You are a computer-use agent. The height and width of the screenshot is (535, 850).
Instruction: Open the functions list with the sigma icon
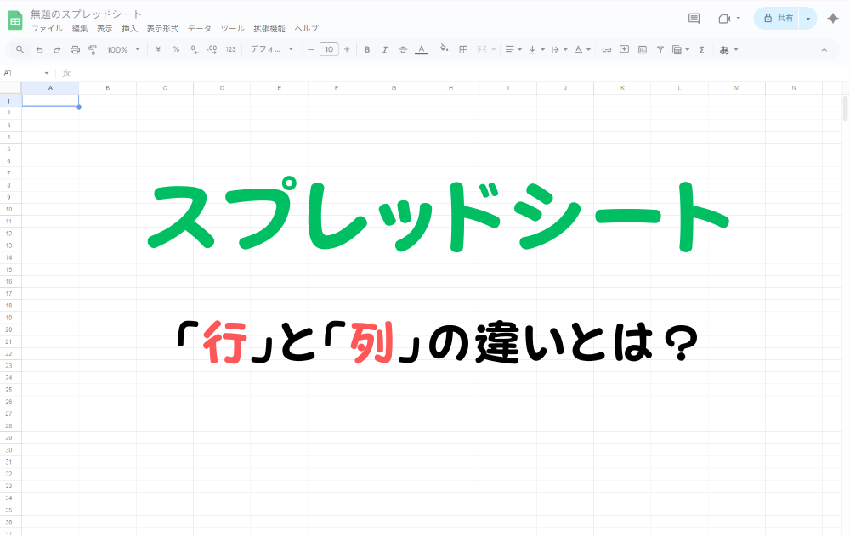coord(701,49)
